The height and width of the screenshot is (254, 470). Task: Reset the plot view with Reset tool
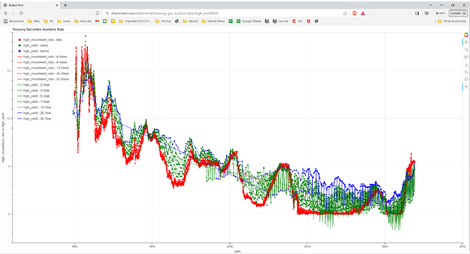pyautogui.click(x=466, y=72)
